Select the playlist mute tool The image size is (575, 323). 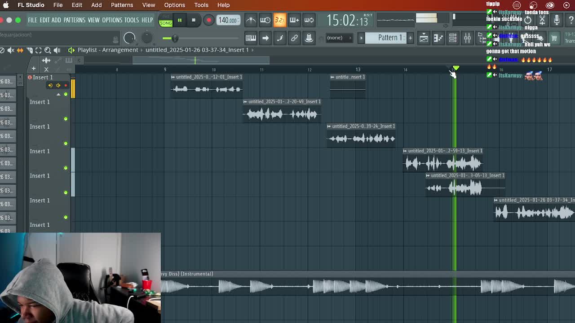point(11,50)
